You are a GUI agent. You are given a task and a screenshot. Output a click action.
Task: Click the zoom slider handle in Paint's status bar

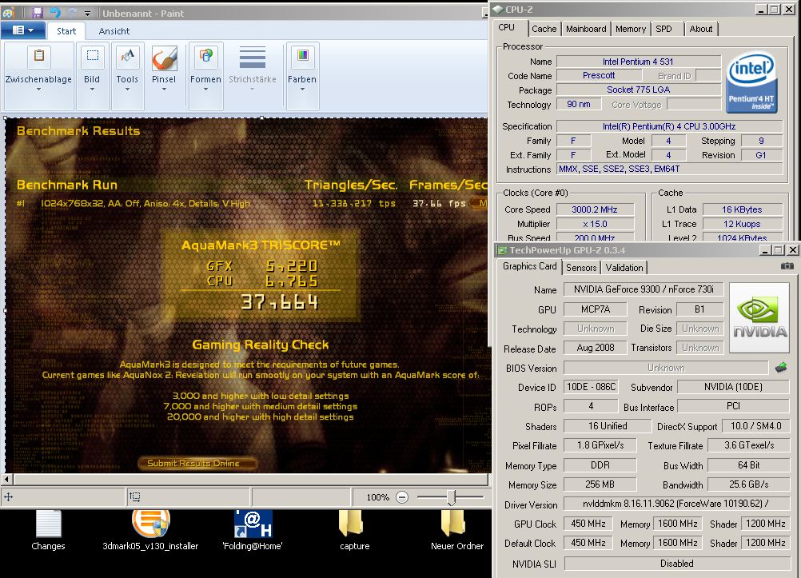click(451, 496)
